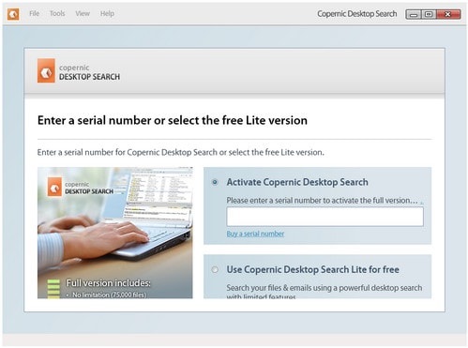Click the laptop promotional image

115,233
